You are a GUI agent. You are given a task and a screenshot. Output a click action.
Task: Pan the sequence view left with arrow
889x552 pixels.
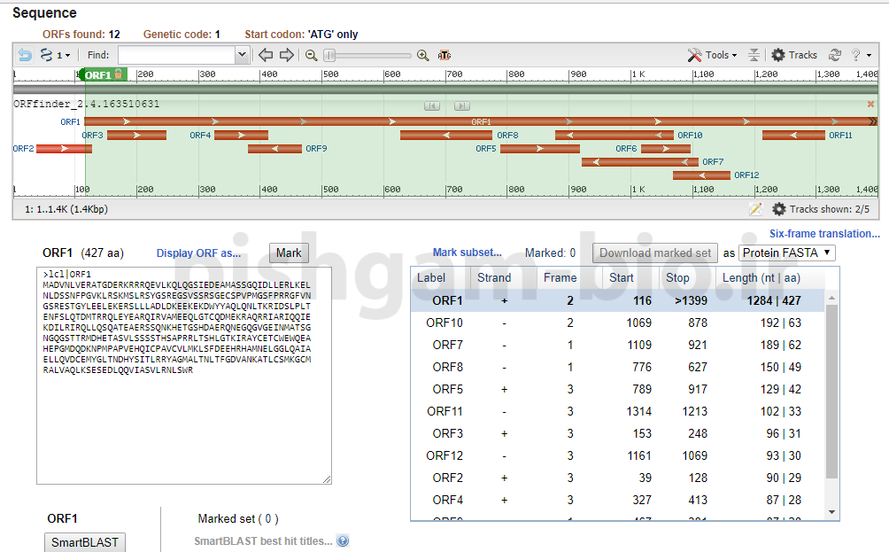pos(266,55)
